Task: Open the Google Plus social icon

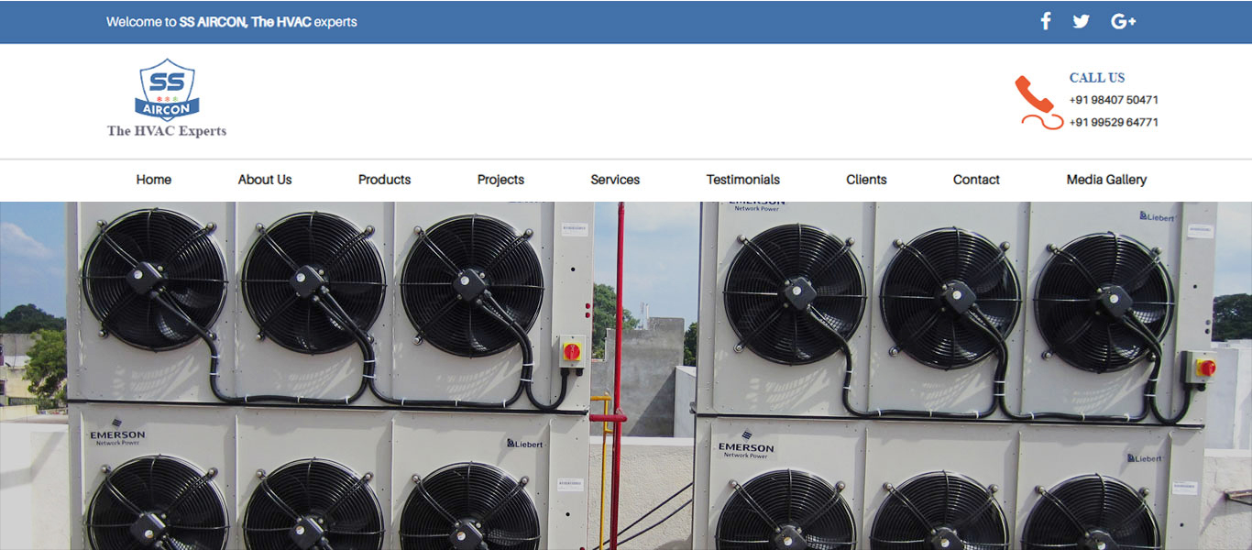Action: tap(1124, 21)
